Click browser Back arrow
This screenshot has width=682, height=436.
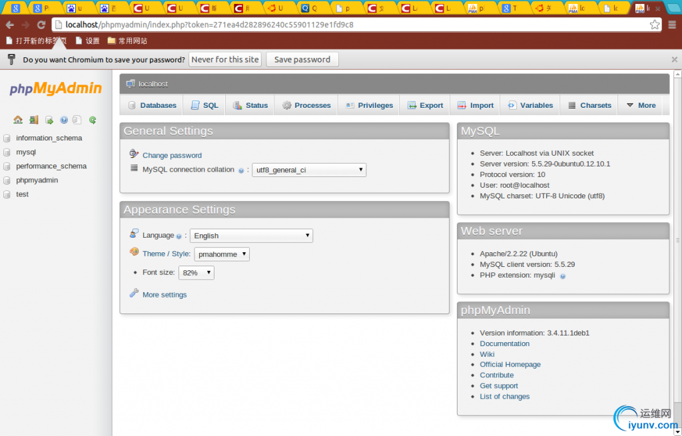tap(9, 25)
